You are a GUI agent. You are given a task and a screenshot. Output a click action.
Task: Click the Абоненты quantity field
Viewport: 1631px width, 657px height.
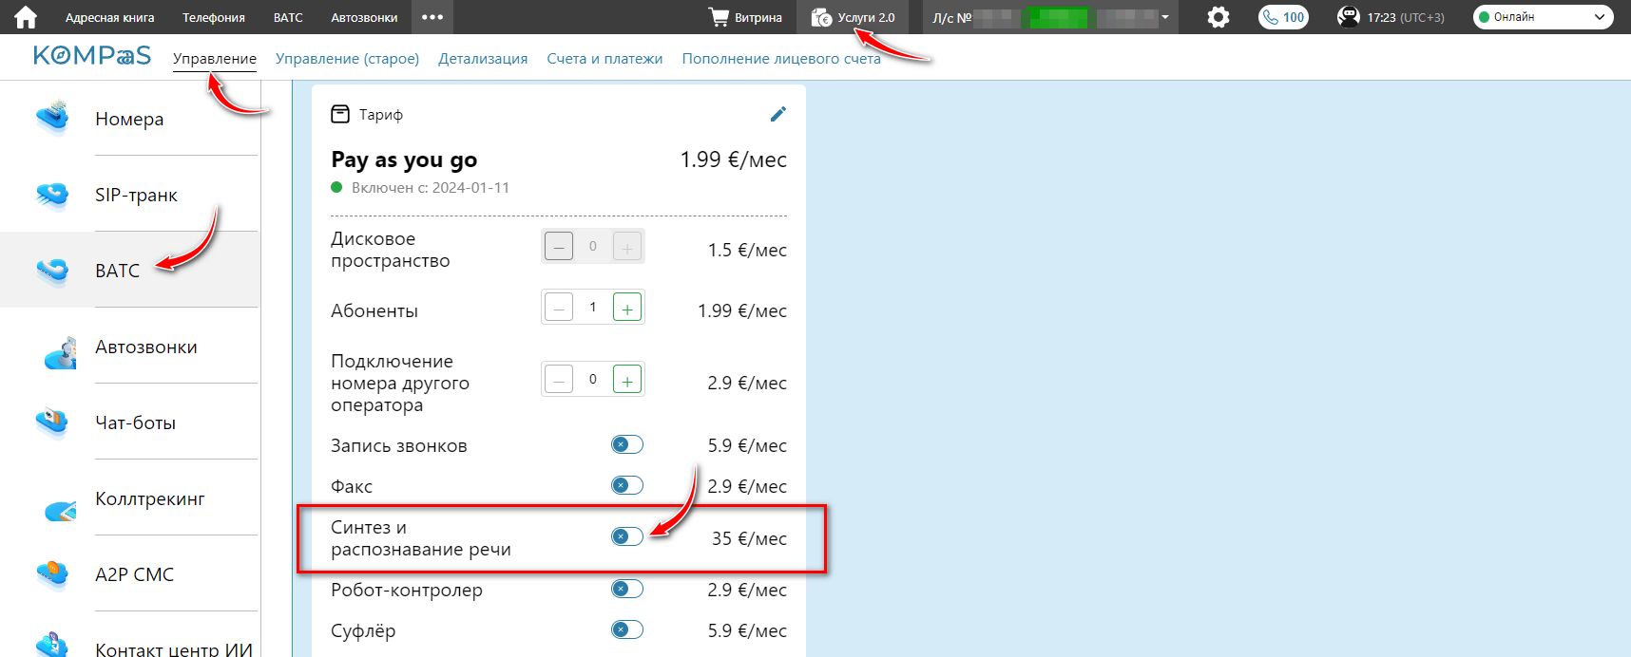point(593,308)
